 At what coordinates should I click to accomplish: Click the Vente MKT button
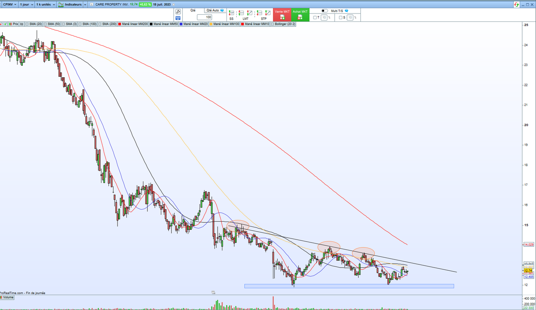click(x=282, y=14)
